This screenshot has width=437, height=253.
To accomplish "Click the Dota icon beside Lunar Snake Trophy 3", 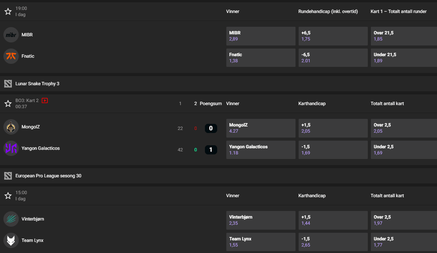I will point(8,84).
